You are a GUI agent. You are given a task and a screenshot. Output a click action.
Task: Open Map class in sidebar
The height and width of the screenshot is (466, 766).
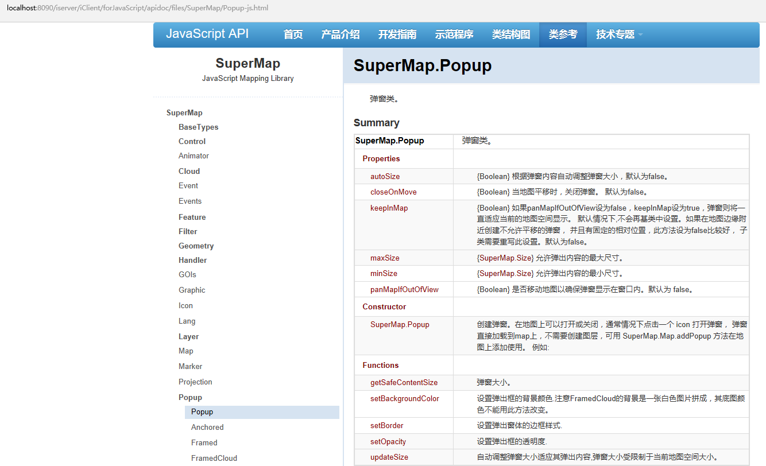click(x=185, y=351)
